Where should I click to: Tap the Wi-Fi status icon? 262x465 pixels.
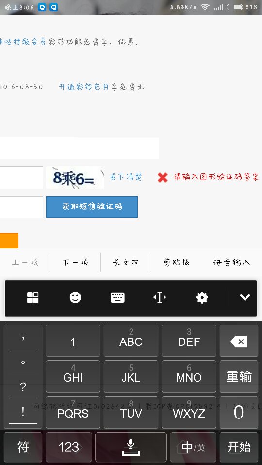tap(205, 7)
